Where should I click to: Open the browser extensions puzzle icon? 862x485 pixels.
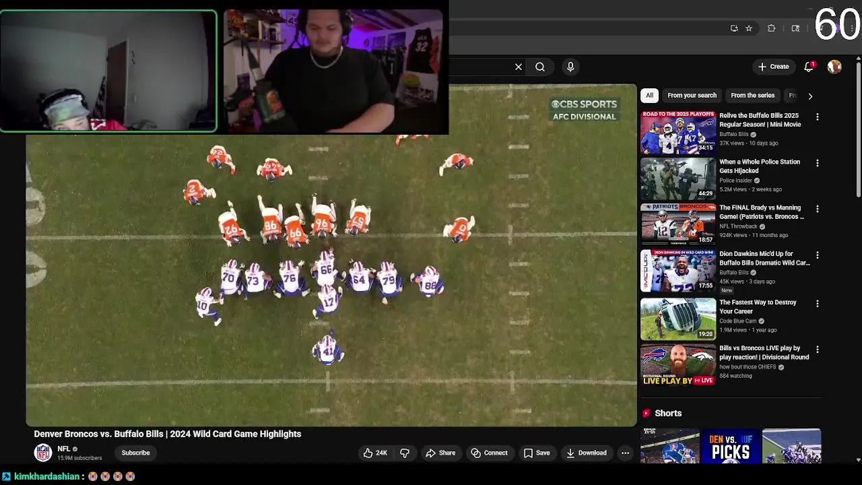tap(772, 28)
